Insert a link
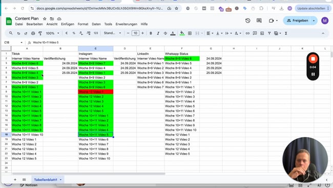The width and height of the screenshot is (333, 188). 247,33
